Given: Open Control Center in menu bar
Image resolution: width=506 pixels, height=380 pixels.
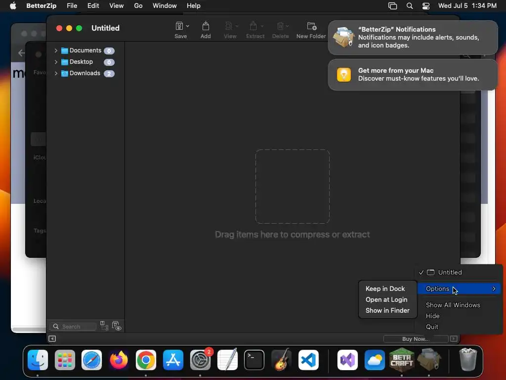Looking at the screenshot, I should pyautogui.click(x=425, y=6).
